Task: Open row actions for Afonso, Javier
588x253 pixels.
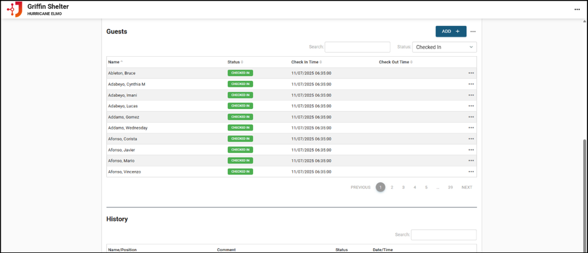Action: click(x=471, y=150)
